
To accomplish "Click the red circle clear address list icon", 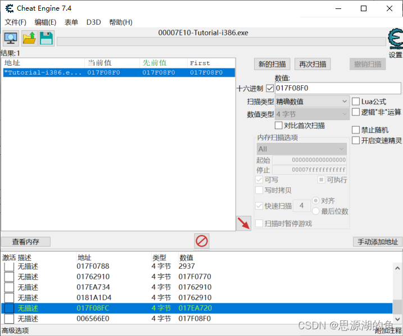I will [x=202, y=241].
